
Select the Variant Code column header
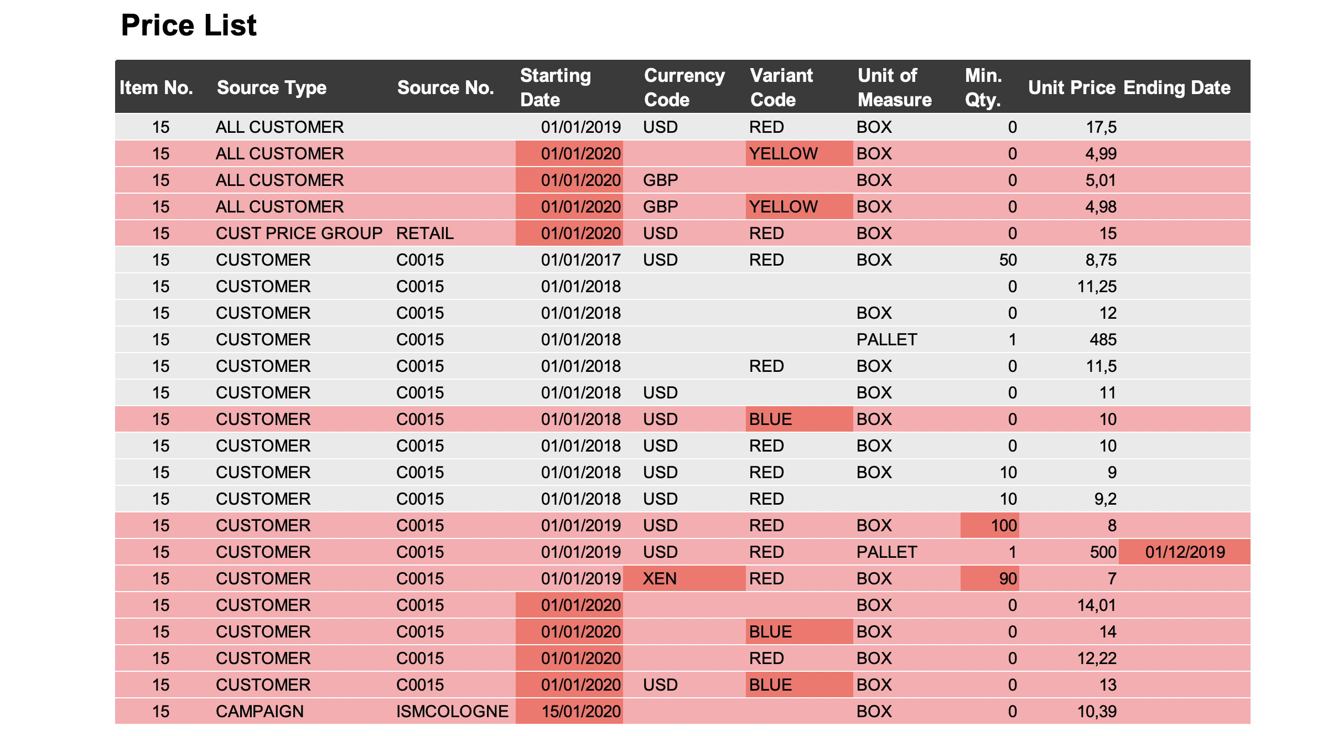[x=781, y=87]
